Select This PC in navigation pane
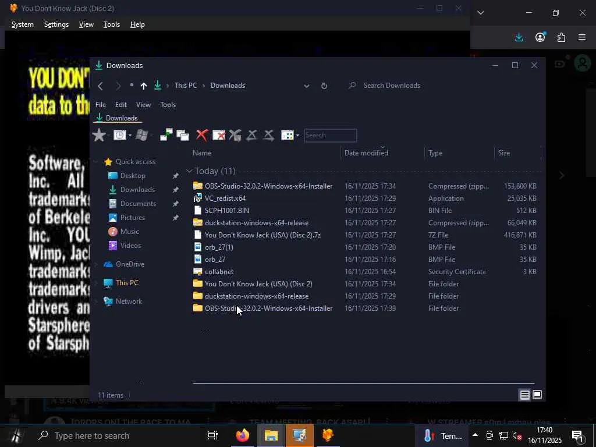 [121, 283]
